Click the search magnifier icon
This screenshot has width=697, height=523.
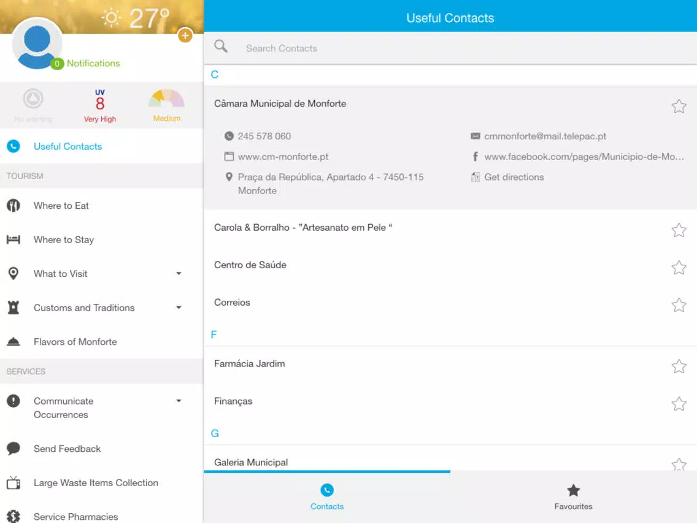(221, 46)
